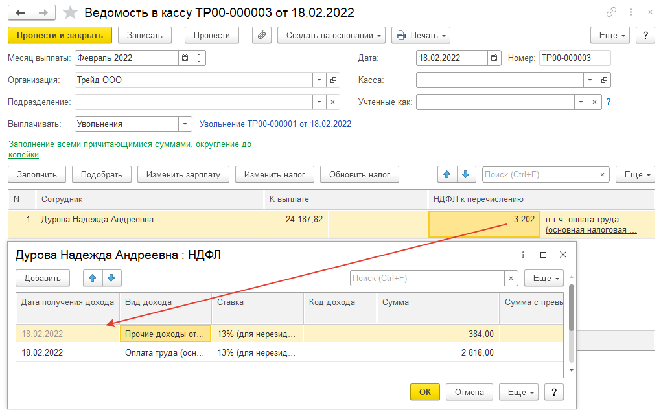Open three-dot menu of НДФЛ dialog
Viewport: 661px width, 410px height.
[x=523, y=255]
